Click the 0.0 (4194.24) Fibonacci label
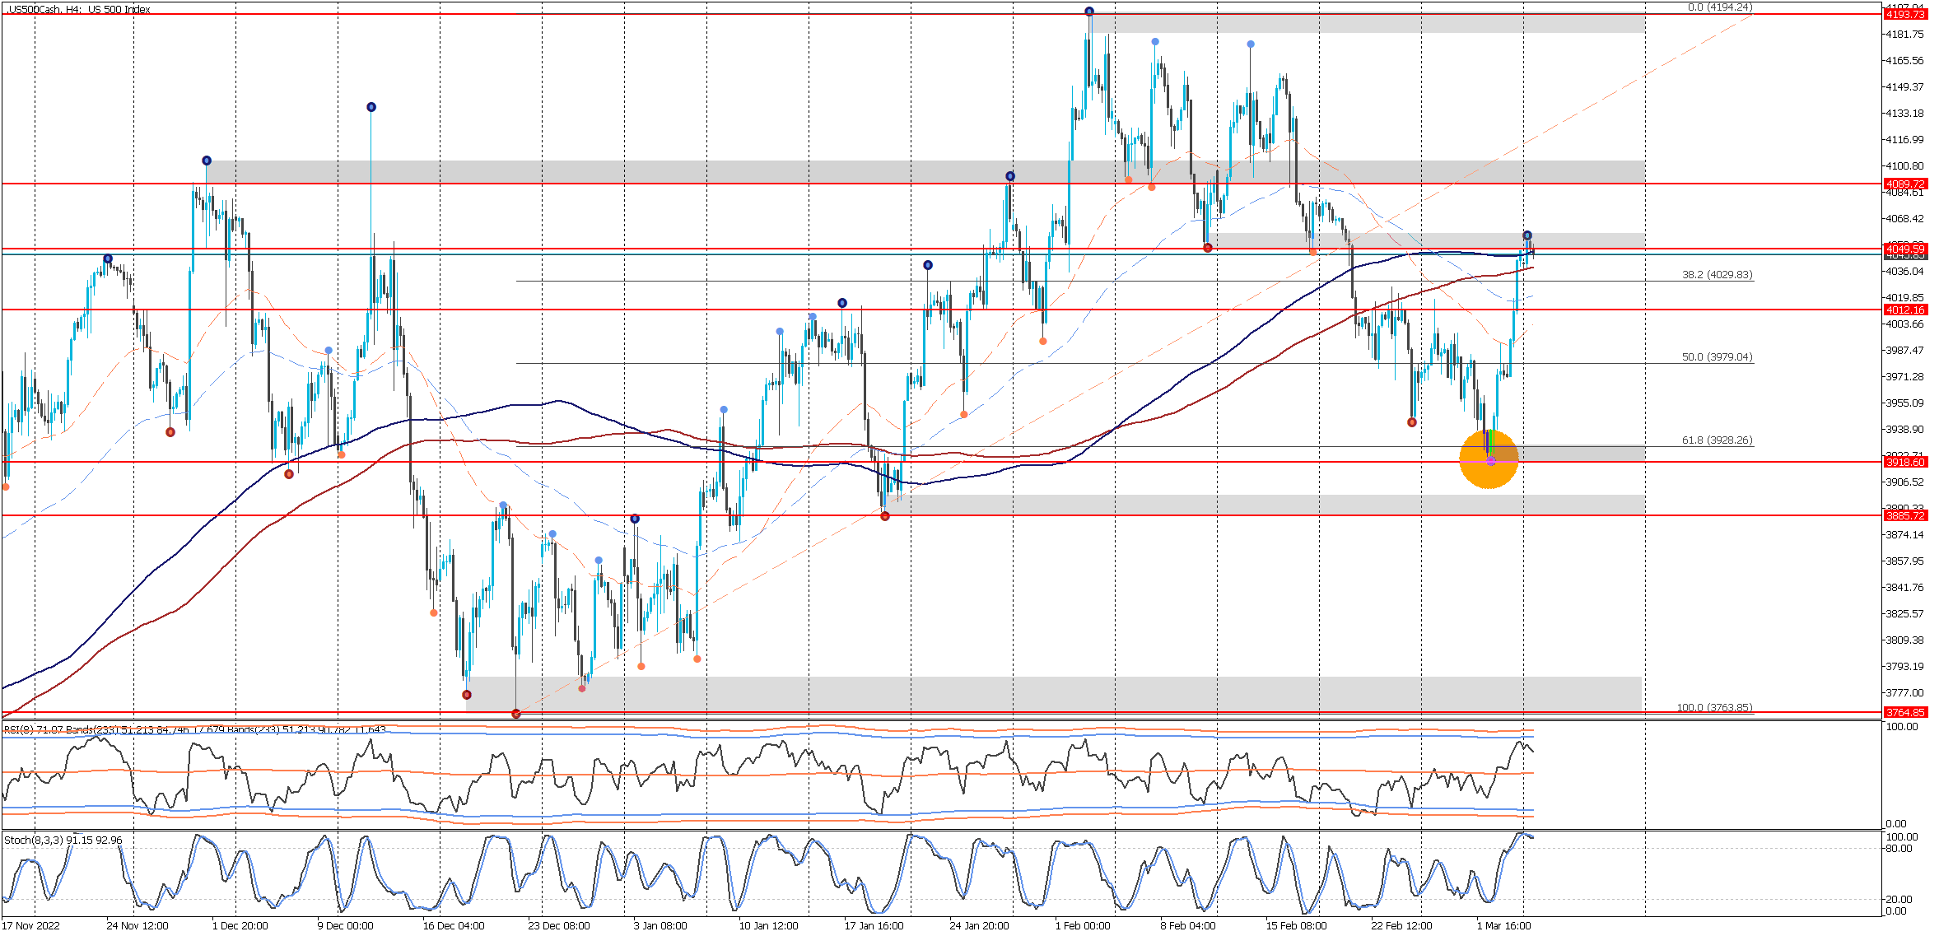 [1719, 7]
